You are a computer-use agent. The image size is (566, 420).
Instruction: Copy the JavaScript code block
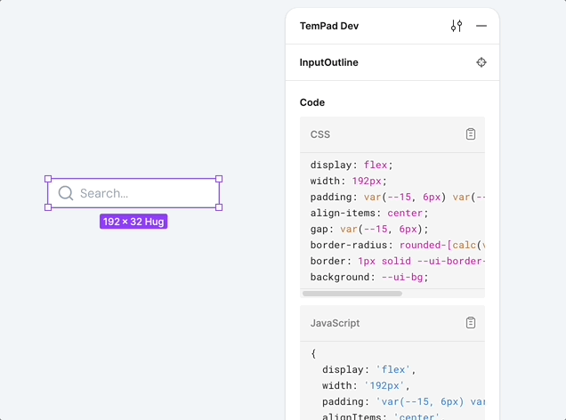[x=471, y=323]
